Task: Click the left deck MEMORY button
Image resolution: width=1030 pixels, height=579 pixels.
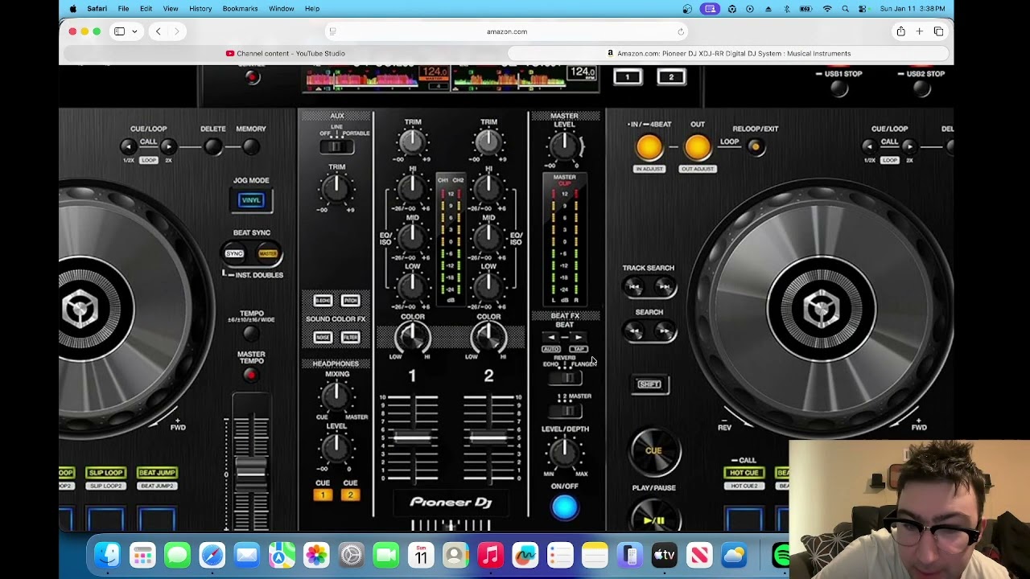Action: point(250,146)
